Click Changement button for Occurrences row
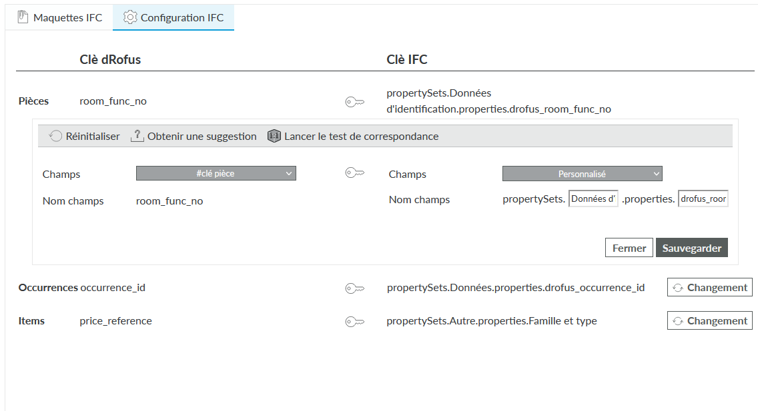The width and height of the screenshot is (758, 411). coord(709,288)
